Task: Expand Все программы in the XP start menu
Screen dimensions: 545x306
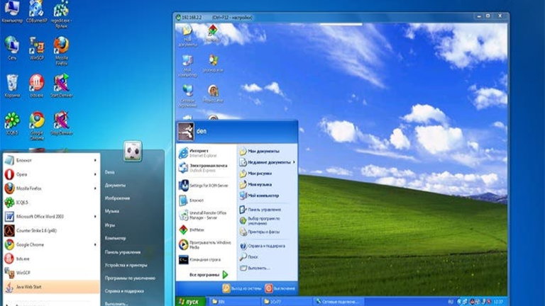Action: (x=209, y=275)
